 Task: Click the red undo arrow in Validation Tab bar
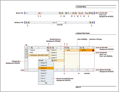(x=90, y=22)
